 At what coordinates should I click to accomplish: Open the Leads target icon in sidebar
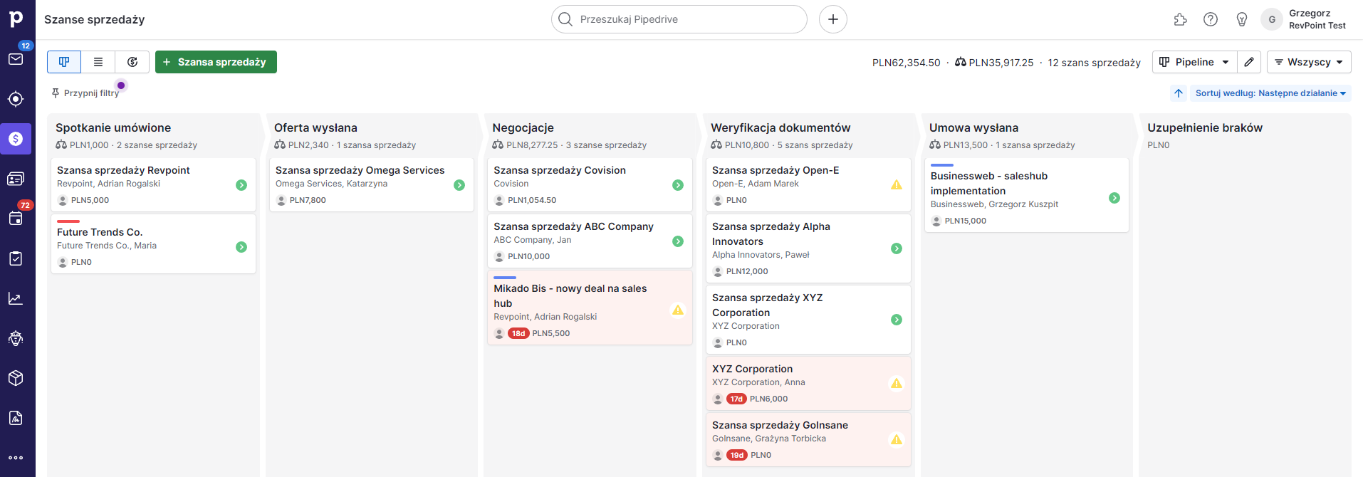pos(16,99)
